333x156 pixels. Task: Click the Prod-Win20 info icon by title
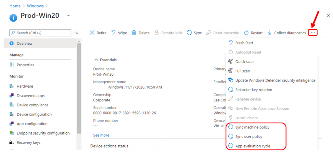click(x=13, y=18)
